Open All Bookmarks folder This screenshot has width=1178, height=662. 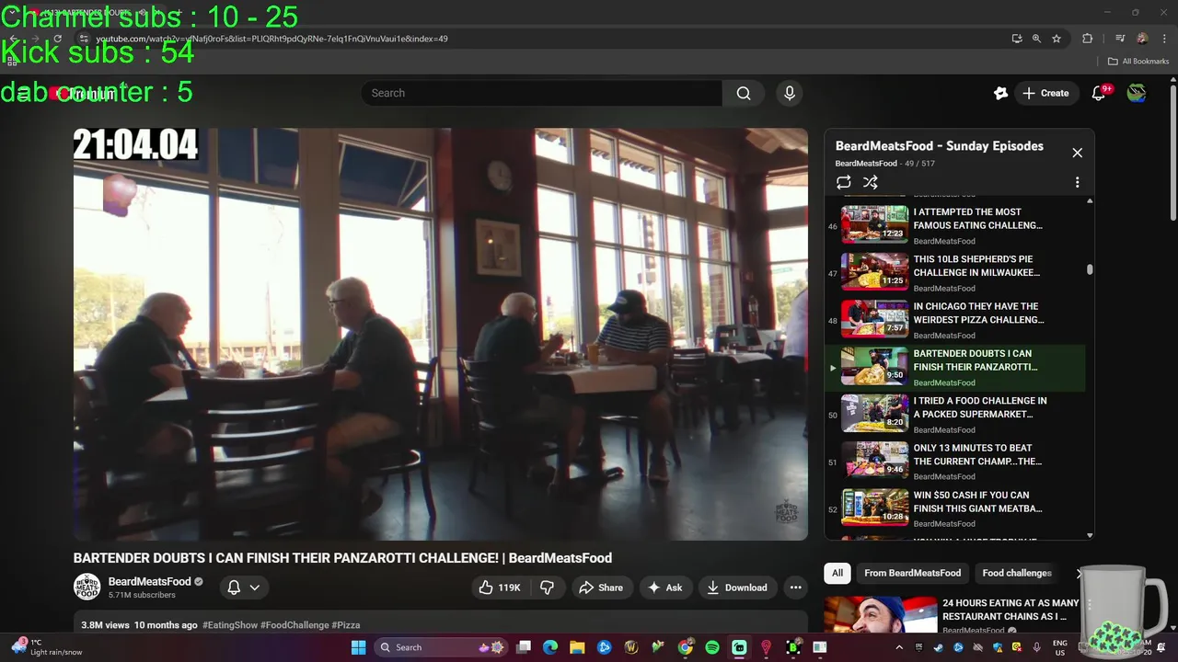[x=1138, y=61]
